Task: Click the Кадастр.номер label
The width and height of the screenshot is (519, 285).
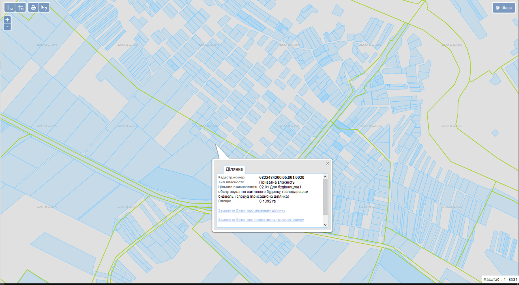Action: click(232, 178)
